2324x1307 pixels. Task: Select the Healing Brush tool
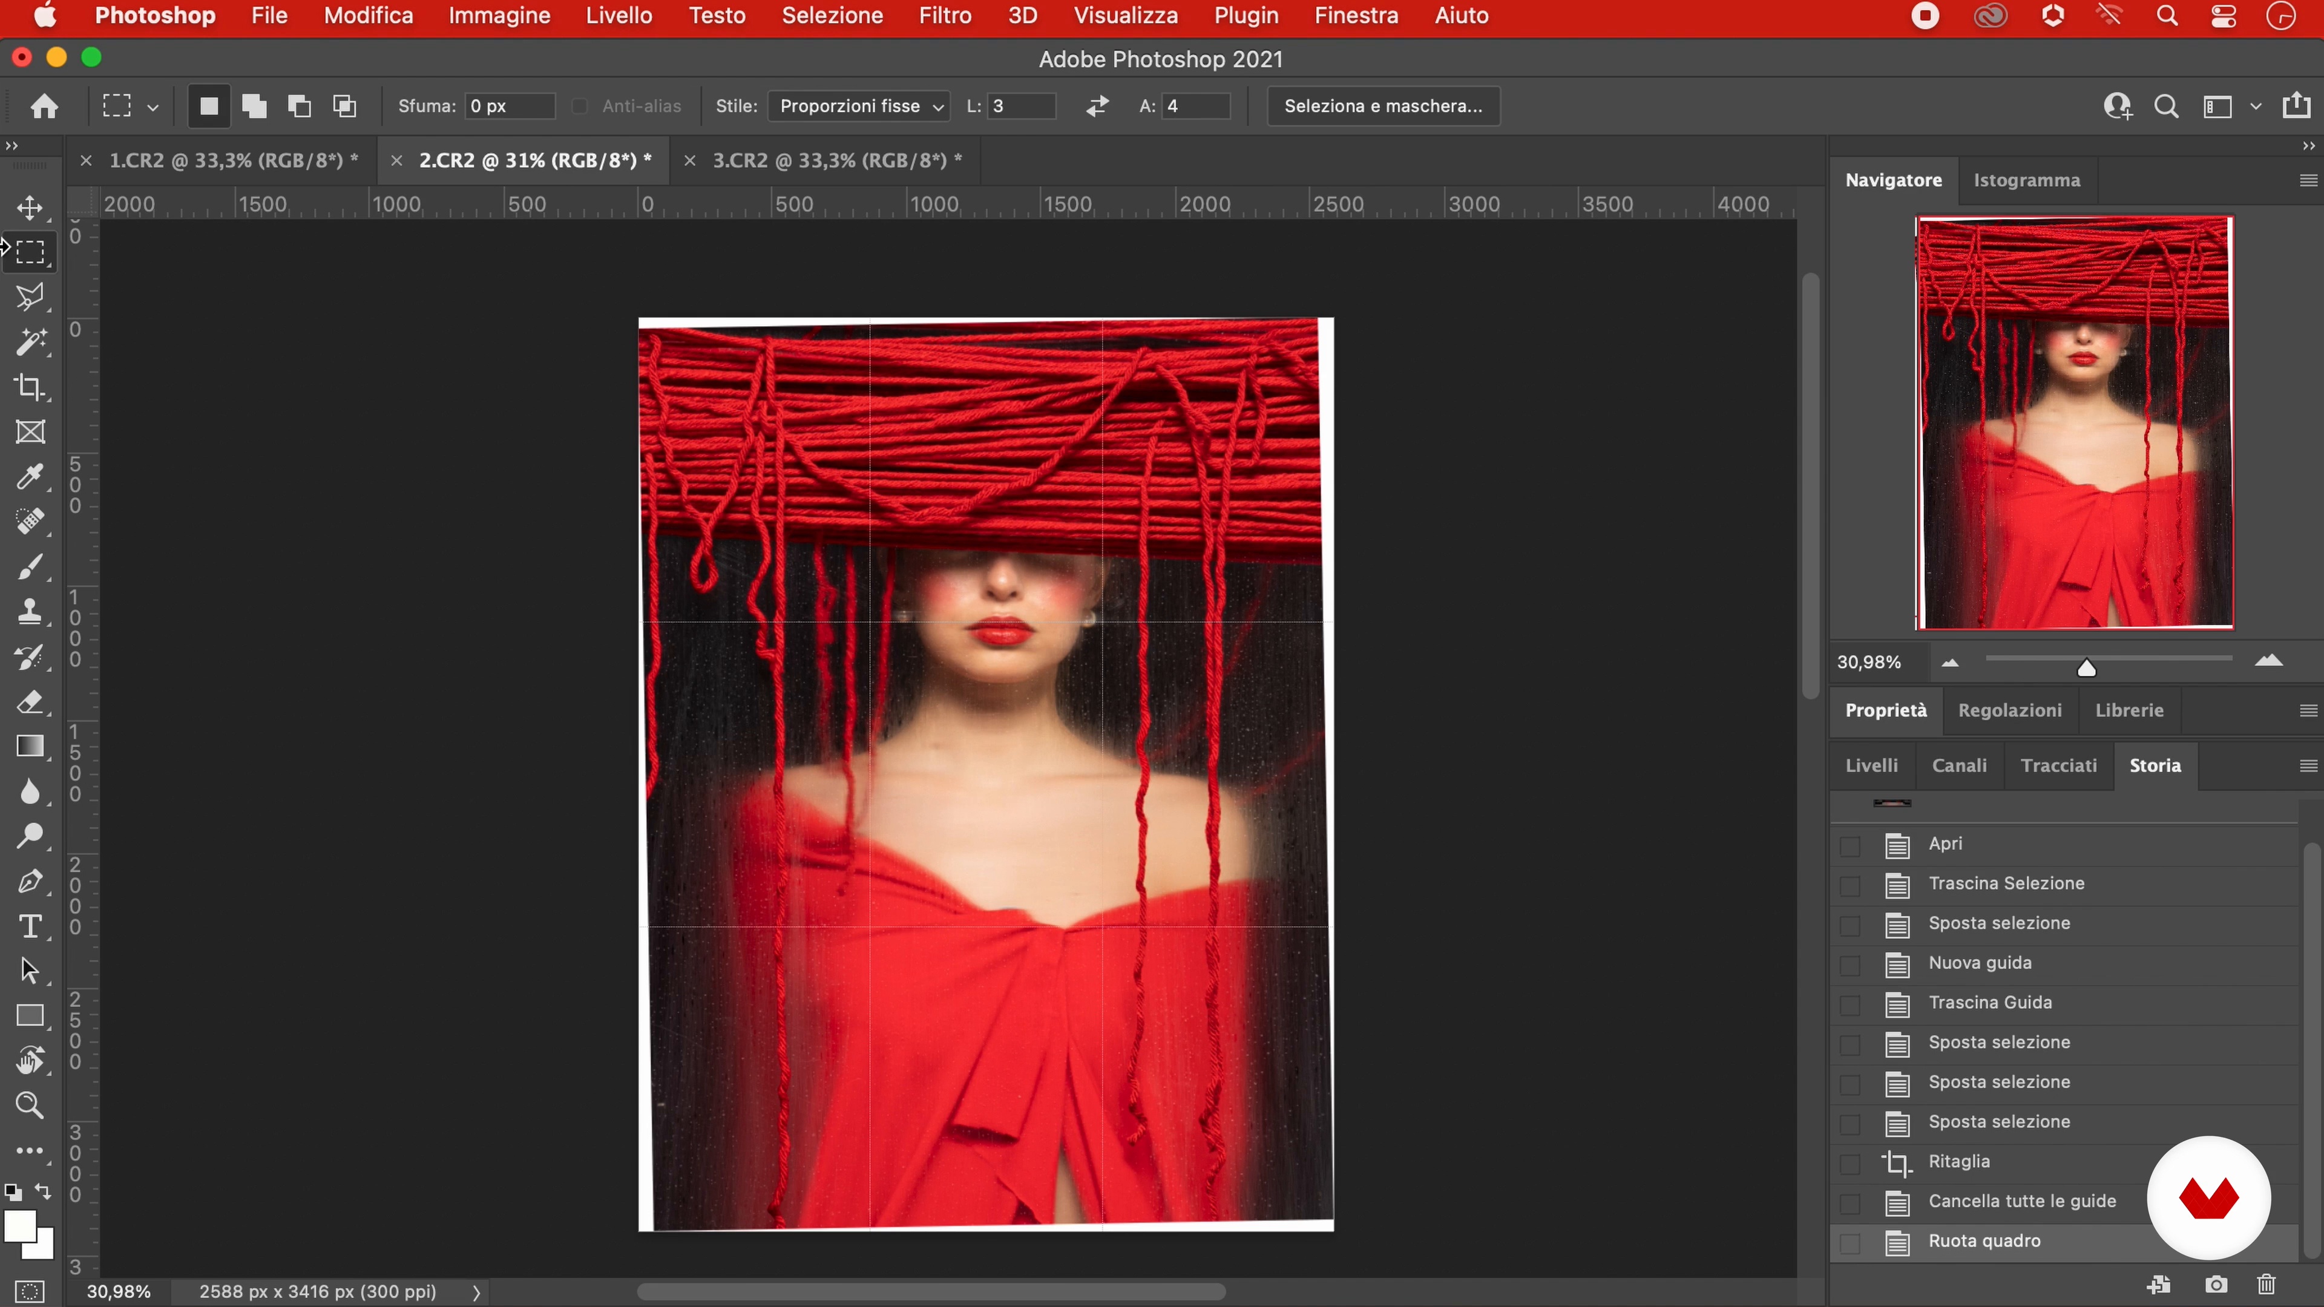tap(30, 522)
